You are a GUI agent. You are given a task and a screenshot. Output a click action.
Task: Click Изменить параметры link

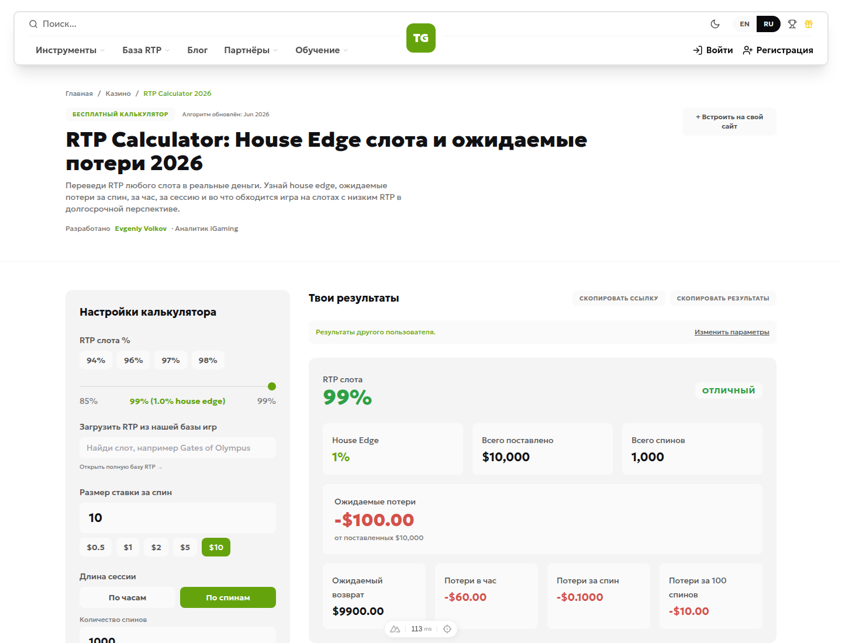[x=731, y=332]
